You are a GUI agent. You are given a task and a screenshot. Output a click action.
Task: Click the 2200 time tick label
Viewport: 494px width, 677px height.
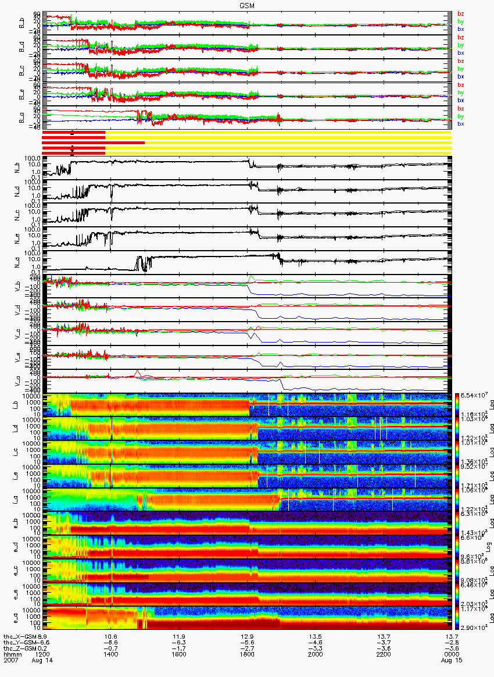[384, 654]
